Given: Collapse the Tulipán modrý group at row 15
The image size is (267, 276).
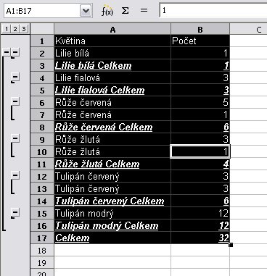Looking at the screenshot, I should 15,212.
